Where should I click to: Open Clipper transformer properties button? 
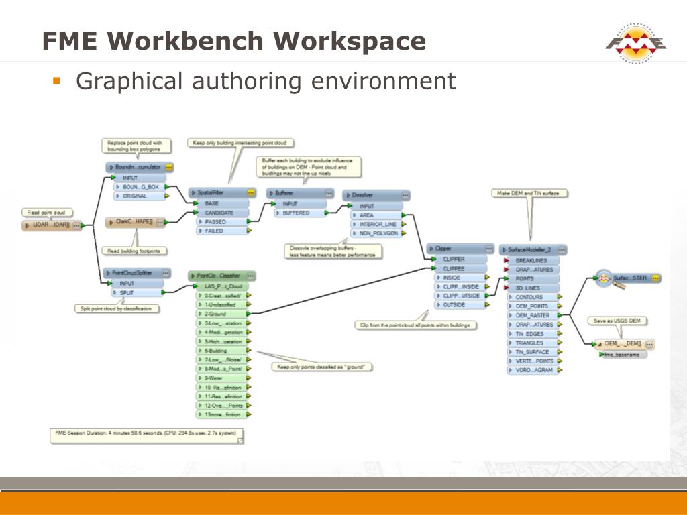coord(489,249)
